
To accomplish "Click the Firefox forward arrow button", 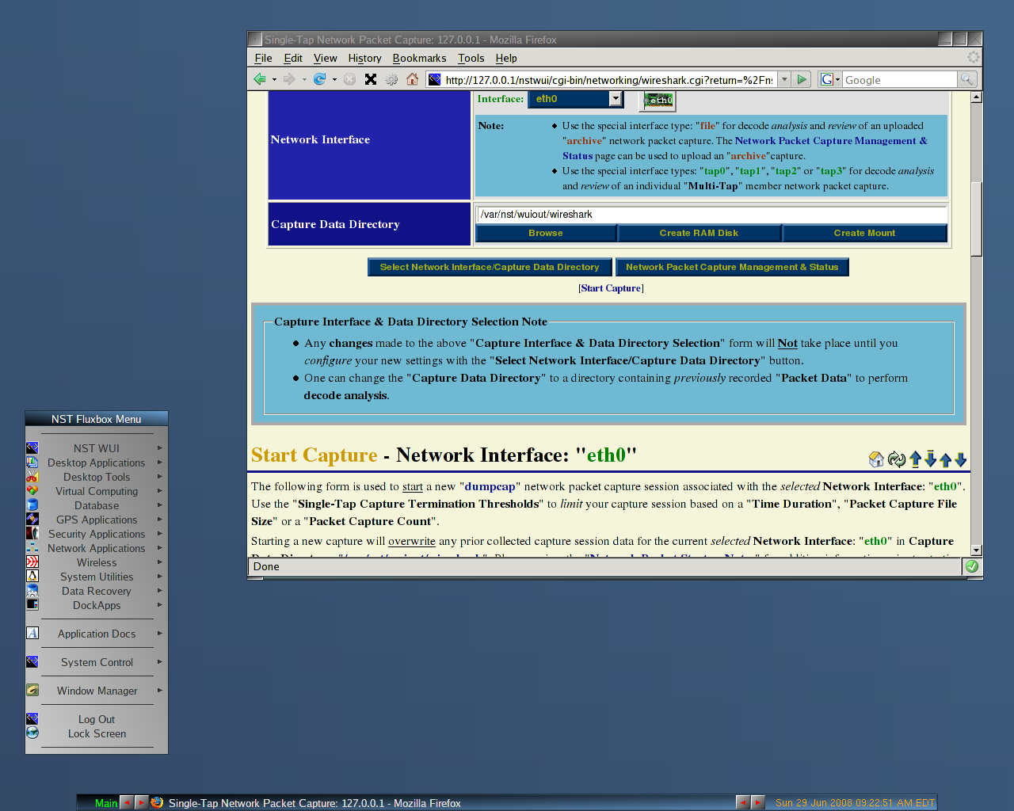I will tap(289, 79).
